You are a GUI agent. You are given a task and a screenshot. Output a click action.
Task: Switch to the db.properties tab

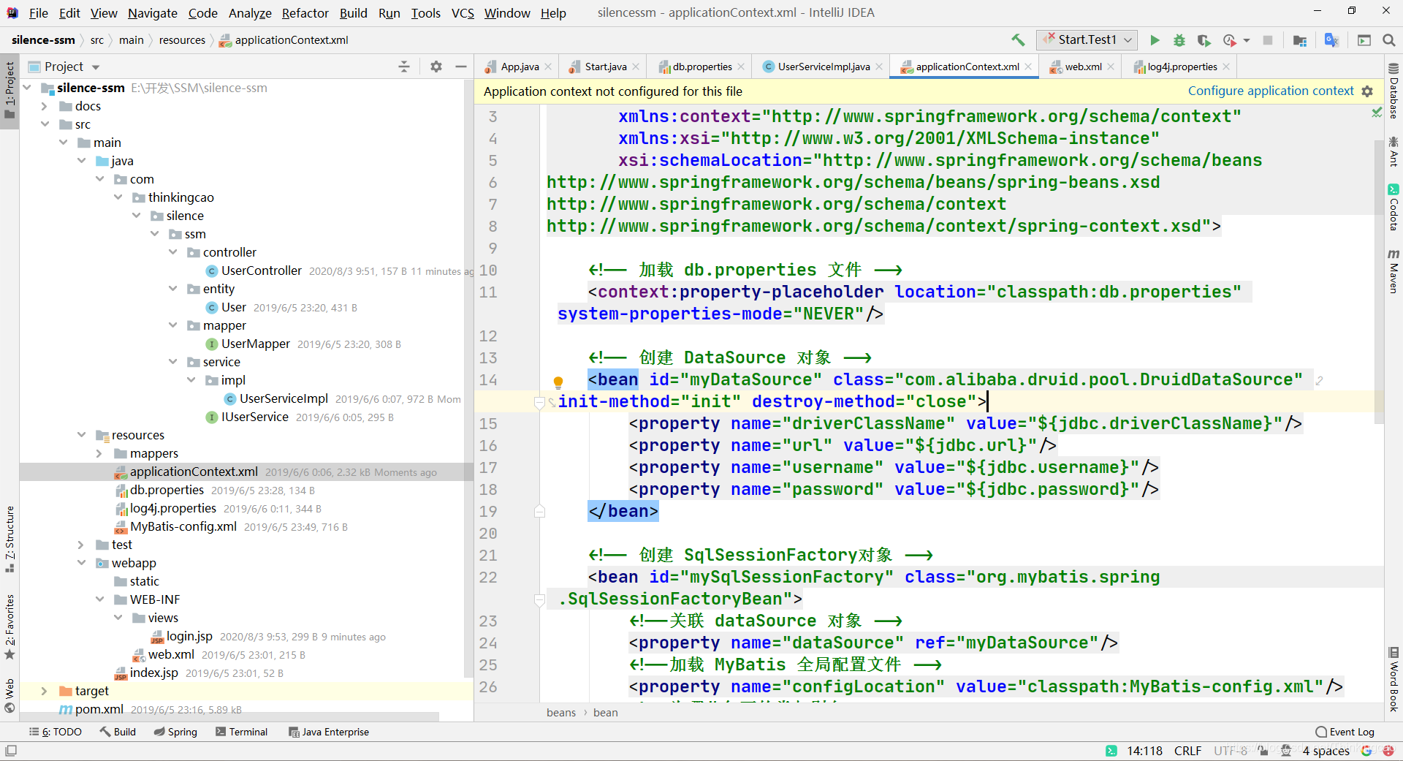coord(702,67)
